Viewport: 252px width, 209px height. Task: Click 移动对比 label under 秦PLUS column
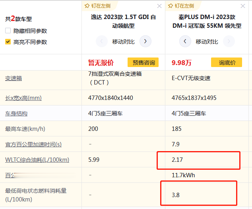207,42
